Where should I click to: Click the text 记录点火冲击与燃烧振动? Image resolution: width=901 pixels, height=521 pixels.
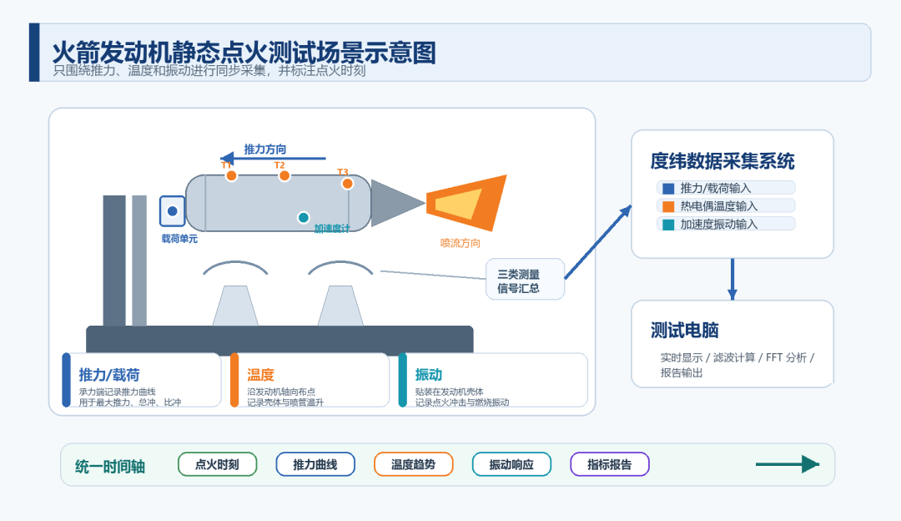click(x=462, y=402)
